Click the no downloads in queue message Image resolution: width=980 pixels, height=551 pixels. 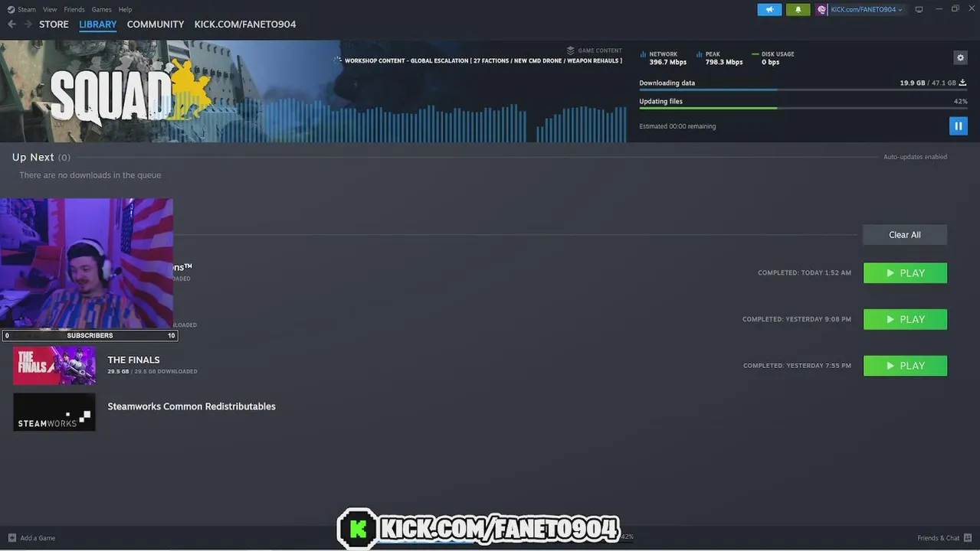[x=90, y=175]
